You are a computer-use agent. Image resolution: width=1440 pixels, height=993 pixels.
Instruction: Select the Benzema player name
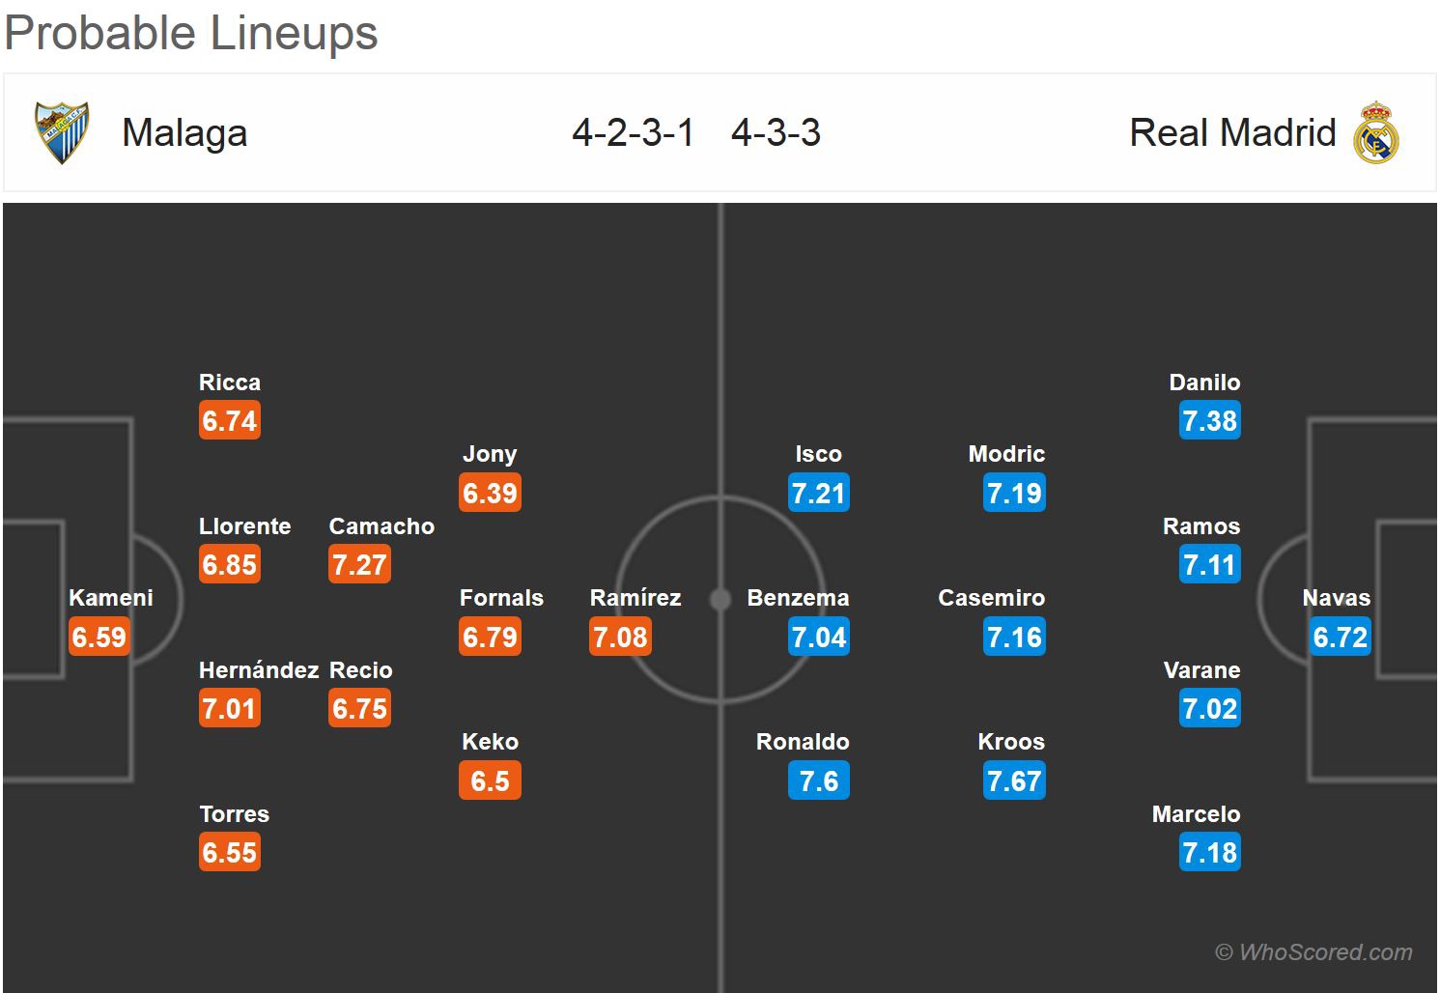[798, 598]
